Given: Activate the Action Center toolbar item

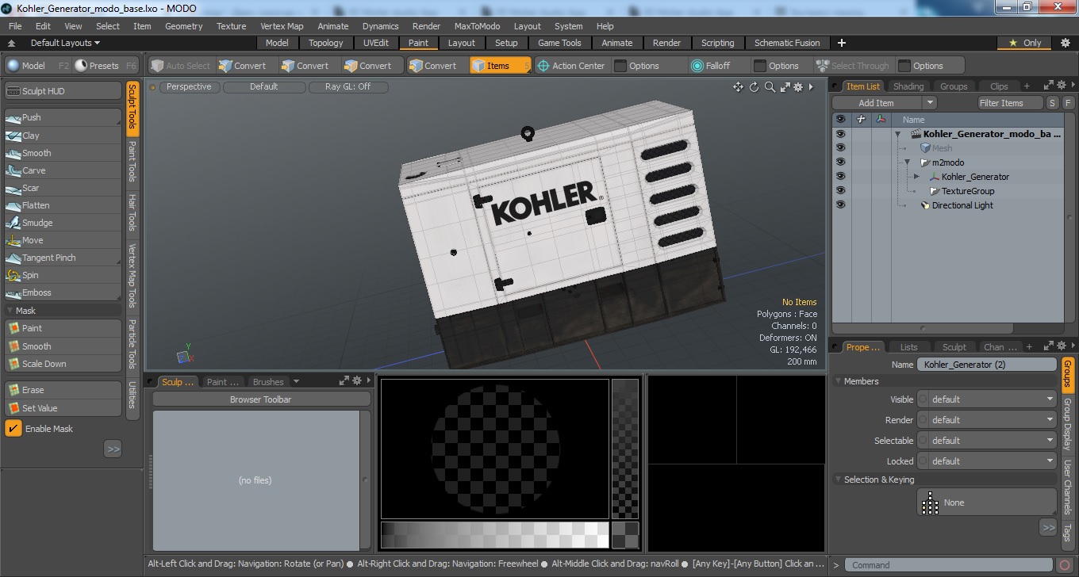Looking at the screenshot, I should click(x=571, y=66).
